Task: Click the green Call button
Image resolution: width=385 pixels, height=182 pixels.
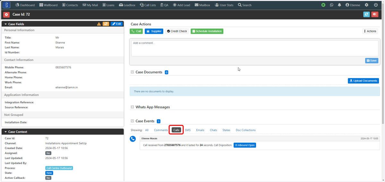Action: point(136,31)
